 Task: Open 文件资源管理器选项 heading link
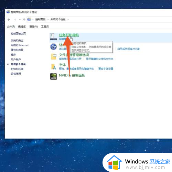tap(74, 55)
